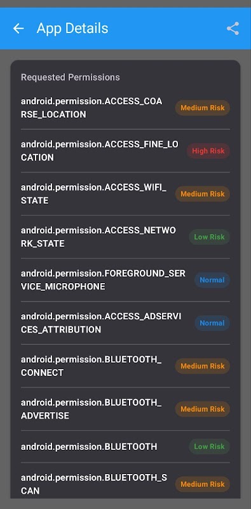Screen dimensions: 251x509
Task: Tap the back arrow icon
Action: tap(18, 29)
